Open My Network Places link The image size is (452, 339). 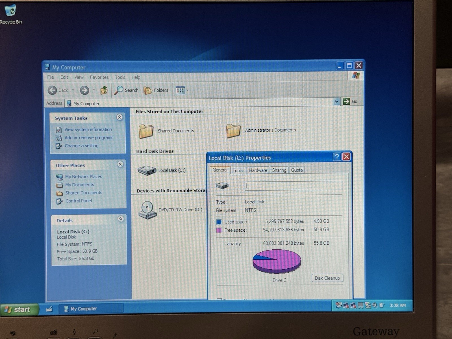[84, 177]
